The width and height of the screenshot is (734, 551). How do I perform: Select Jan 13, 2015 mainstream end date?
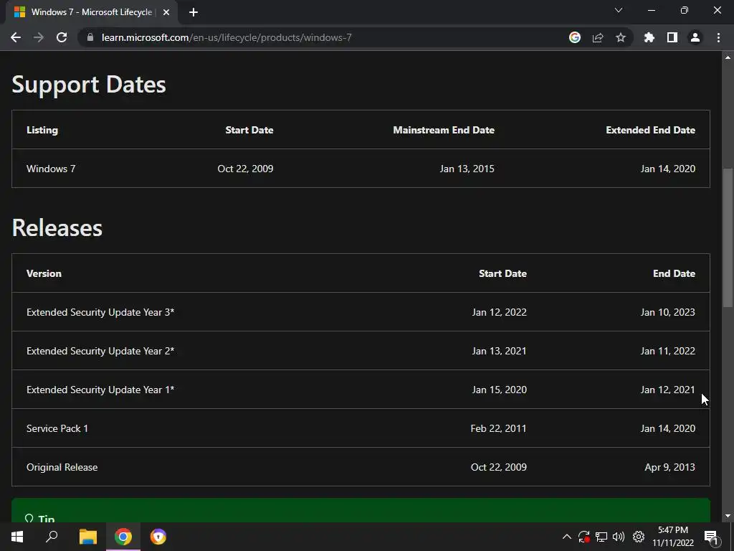coord(467,169)
